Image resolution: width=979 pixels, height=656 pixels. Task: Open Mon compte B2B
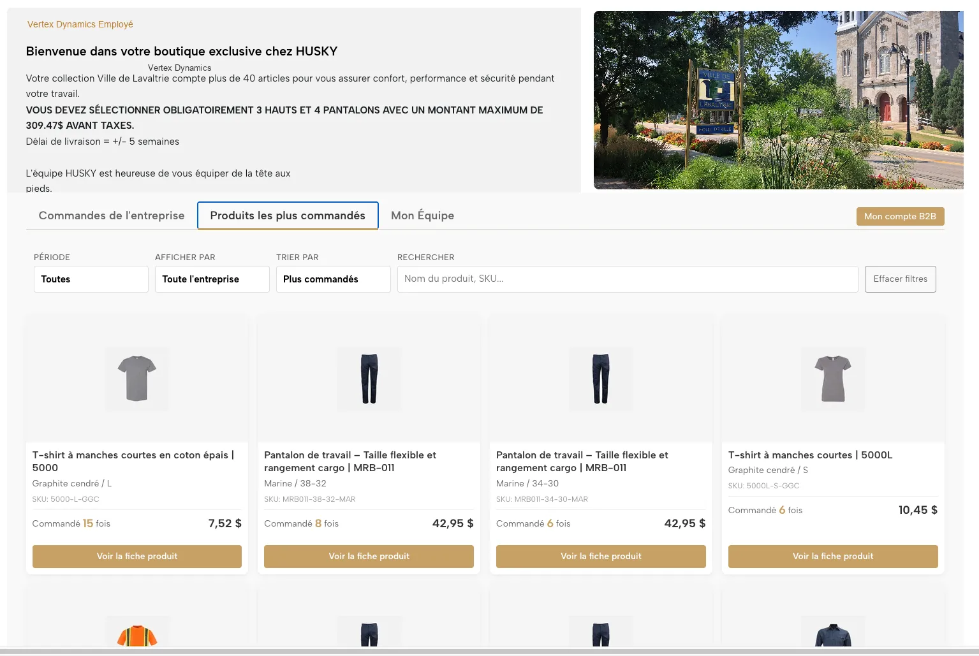900,216
